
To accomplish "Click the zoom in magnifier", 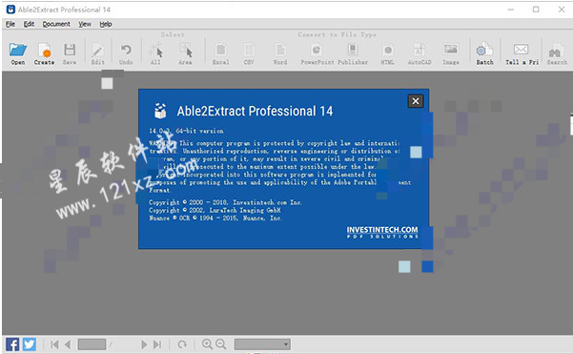I will [207, 344].
